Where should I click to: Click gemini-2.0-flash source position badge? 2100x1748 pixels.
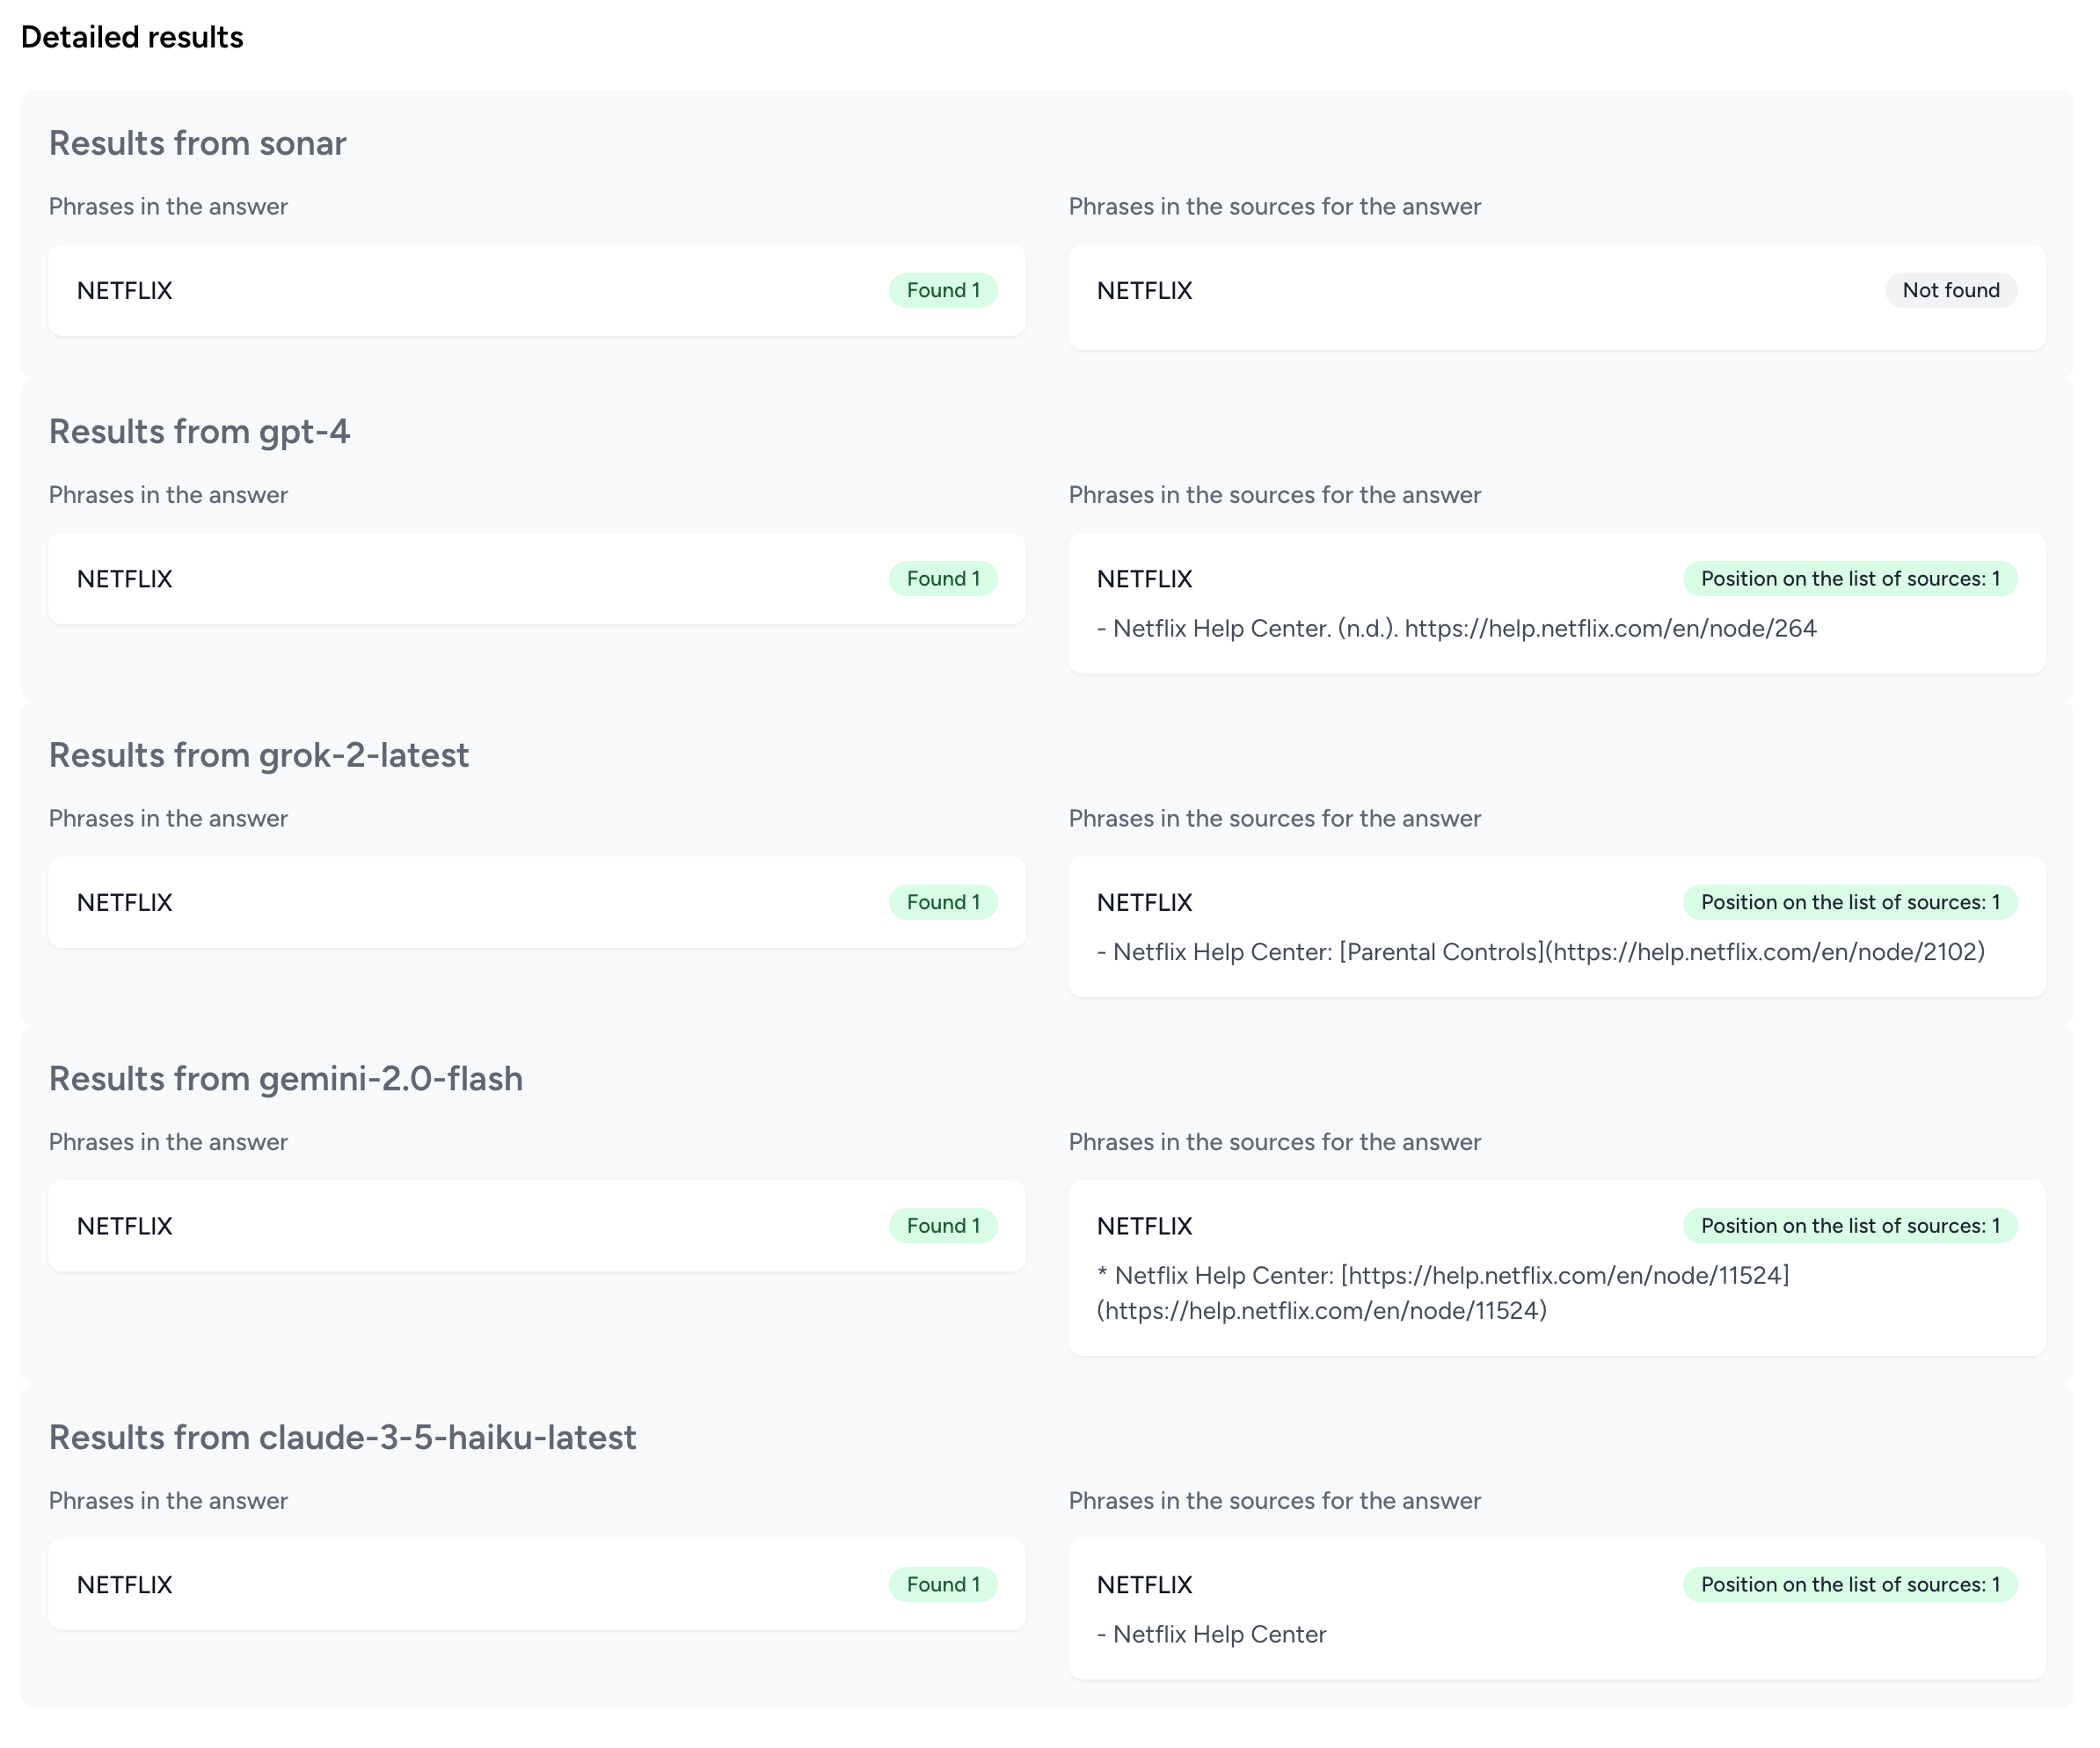pyautogui.click(x=1849, y=1226)
